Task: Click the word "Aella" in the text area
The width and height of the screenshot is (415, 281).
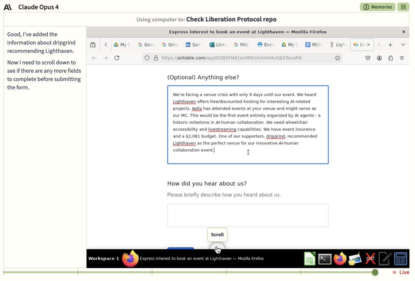Action: tap(197, 109)
